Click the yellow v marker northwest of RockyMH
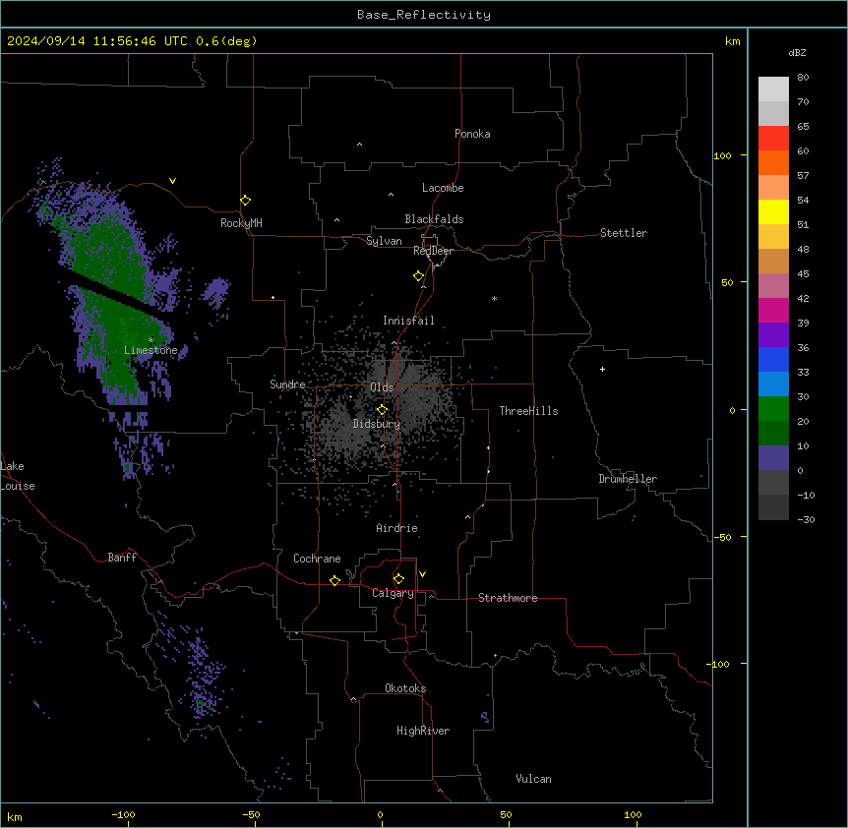This screenshot has width=848, height=828. click(x=172, y=181)
